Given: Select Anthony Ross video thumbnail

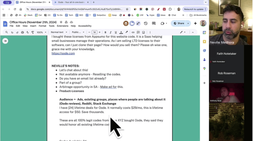Looking at the screenshot, I should coord(226,93).
